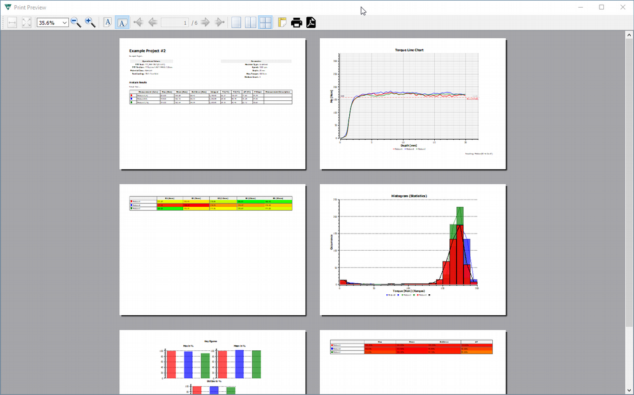Screen dimensions: 634x395
Task: Fit the whole page in view
Action: (x=26, y=22)
